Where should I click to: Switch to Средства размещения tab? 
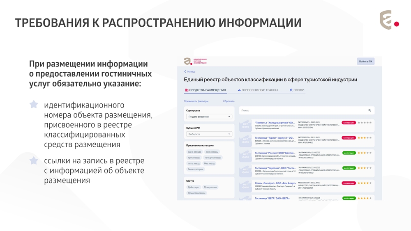tap(205, 90)
